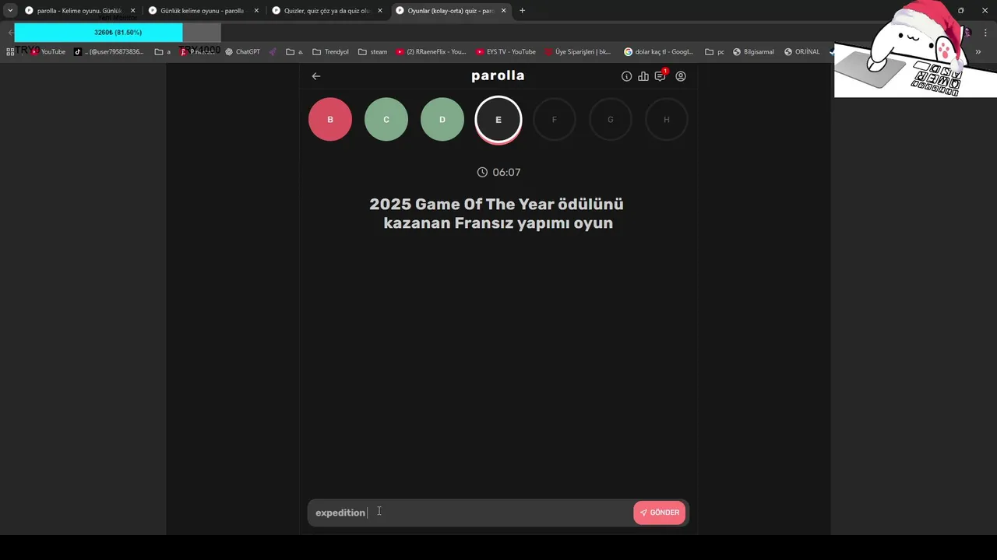Select the dimmed letter G circle
Viewport: 997px width, 560px height.
click(611, 120)
